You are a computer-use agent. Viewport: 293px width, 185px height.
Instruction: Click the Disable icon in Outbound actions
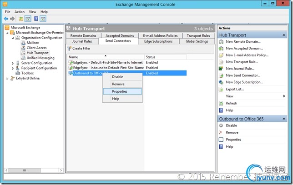[221, 125]
